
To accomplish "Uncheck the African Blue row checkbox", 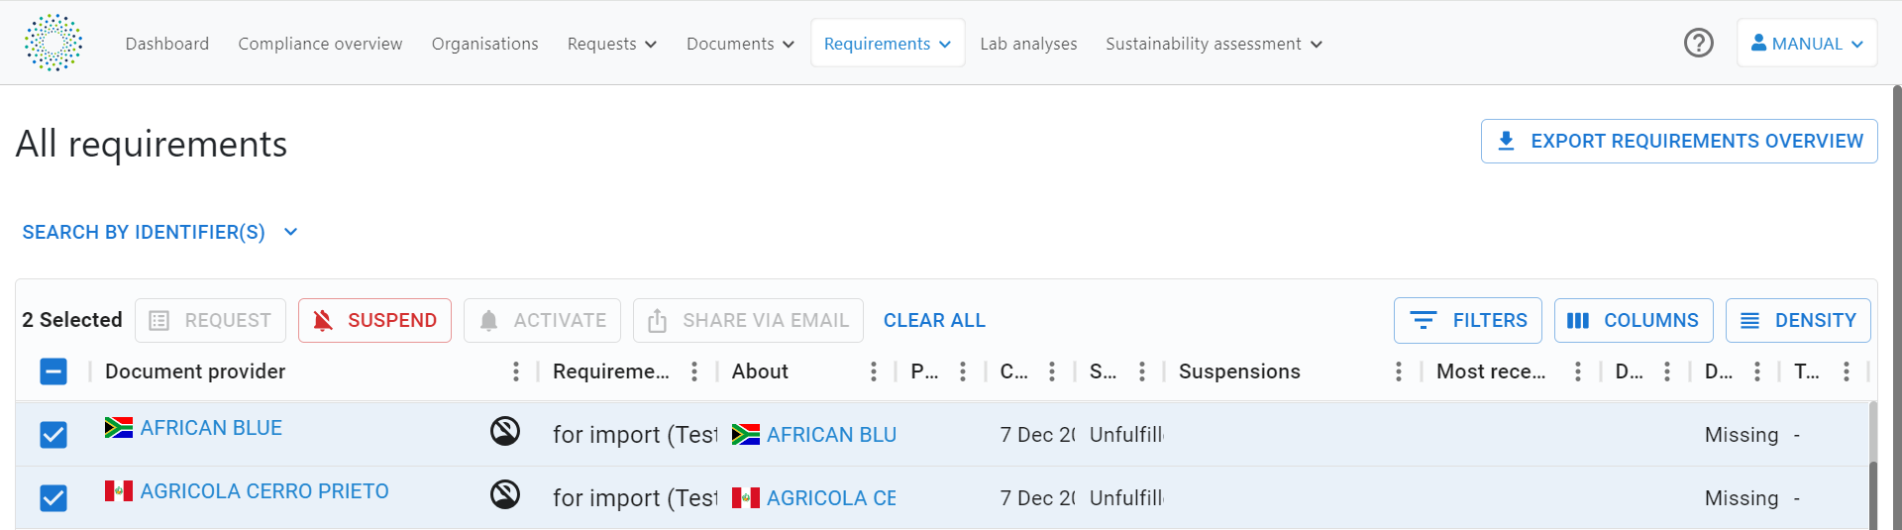I will pyautogui.click(x=53, y=435).
